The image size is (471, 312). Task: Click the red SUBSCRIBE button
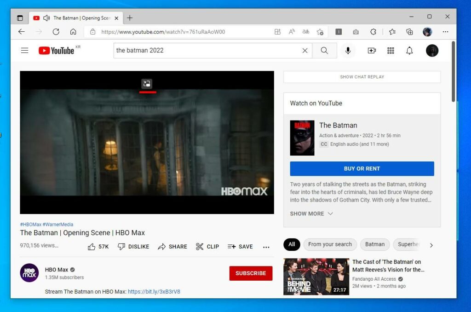click(251, 273)
